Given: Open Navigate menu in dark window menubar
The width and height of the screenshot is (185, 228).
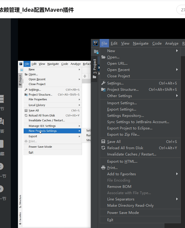Looking at the screenshot, I should (141, 43).
